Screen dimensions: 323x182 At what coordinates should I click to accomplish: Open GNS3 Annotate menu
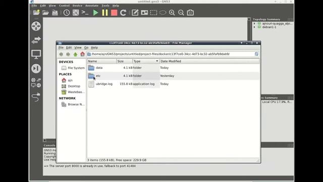(92, 6)
